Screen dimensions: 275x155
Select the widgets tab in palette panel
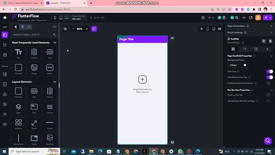tap(15, 27)
